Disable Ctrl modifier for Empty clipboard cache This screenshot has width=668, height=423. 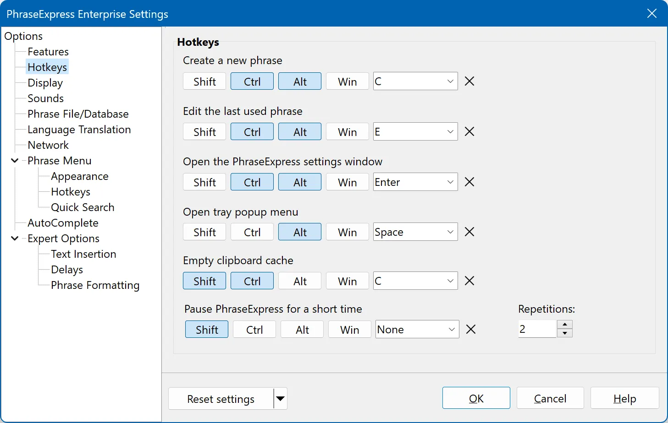252,281
